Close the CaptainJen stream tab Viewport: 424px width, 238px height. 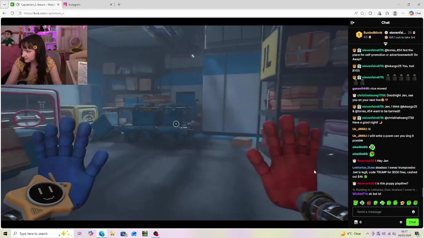tap(58, 5)
